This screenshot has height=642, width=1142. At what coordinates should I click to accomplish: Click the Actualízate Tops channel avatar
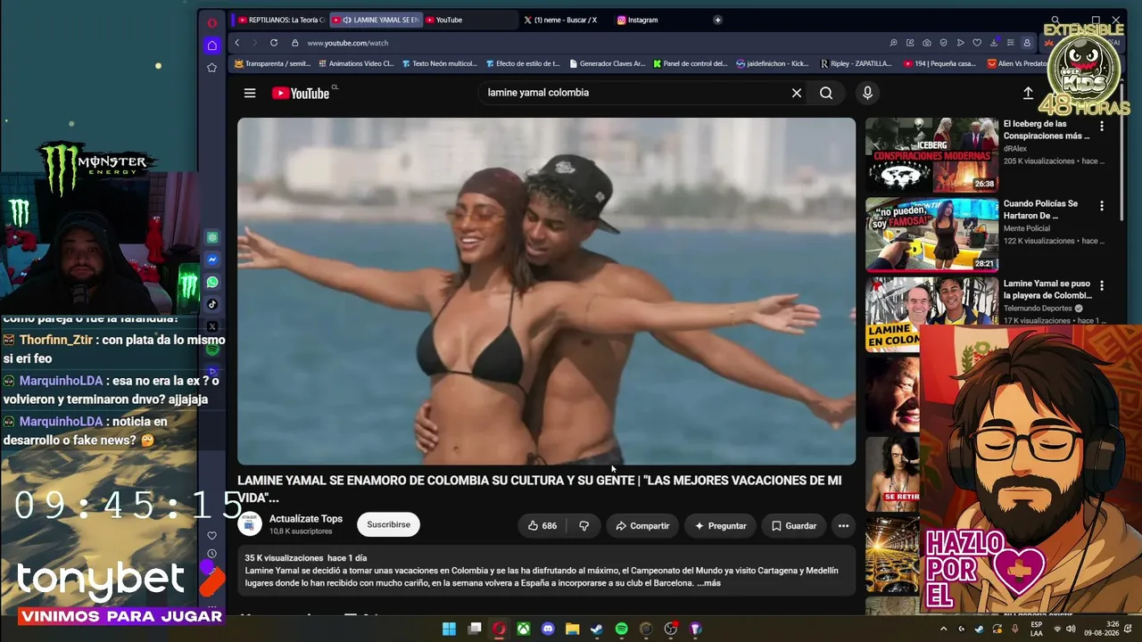(250, 525)
